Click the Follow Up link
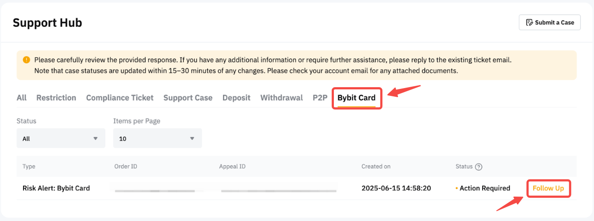Image resolution: width=594 pixels, height=221 pixels. coord(548,188)
